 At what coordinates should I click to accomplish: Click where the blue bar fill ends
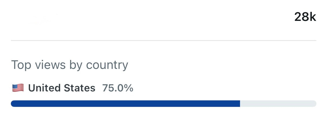point(239,104)
